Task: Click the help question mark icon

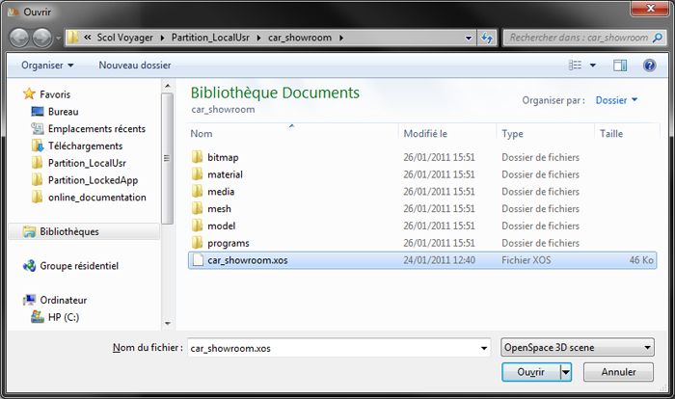Action: pos(649,66)
